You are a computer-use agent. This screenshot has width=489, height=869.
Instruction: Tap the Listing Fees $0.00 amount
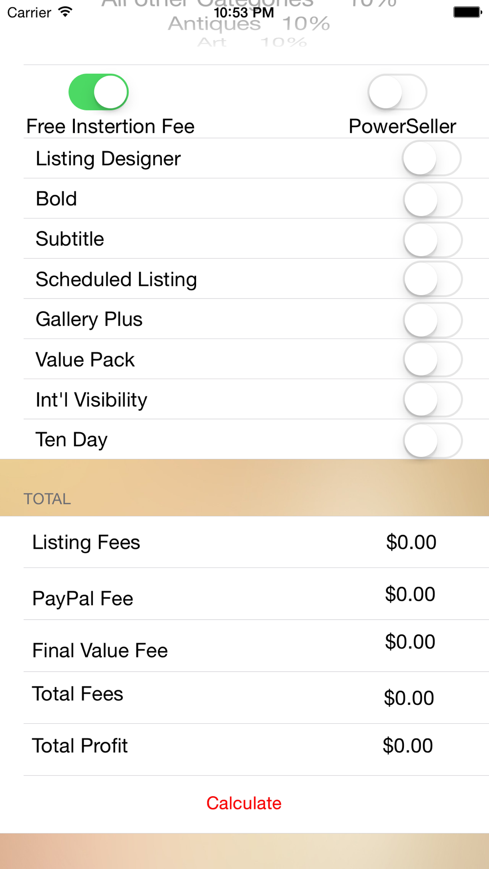coord(411,542)
